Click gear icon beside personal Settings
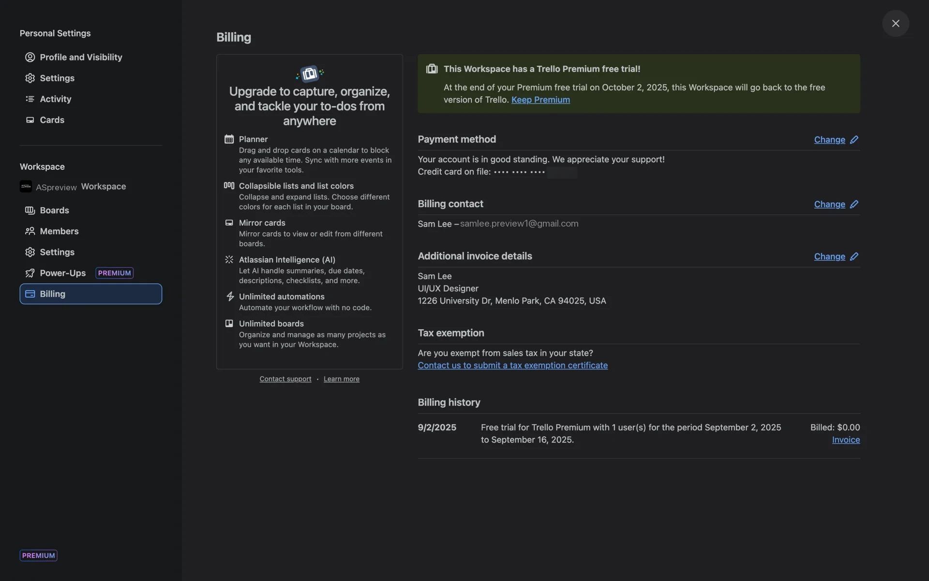The height and width of the screenshot is (581, 929). [x=30, y=78]
